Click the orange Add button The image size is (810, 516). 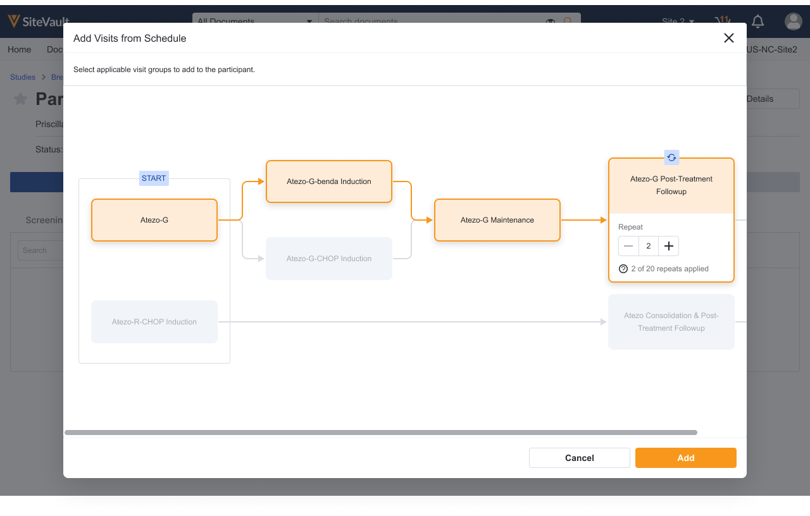coord(686,458)
